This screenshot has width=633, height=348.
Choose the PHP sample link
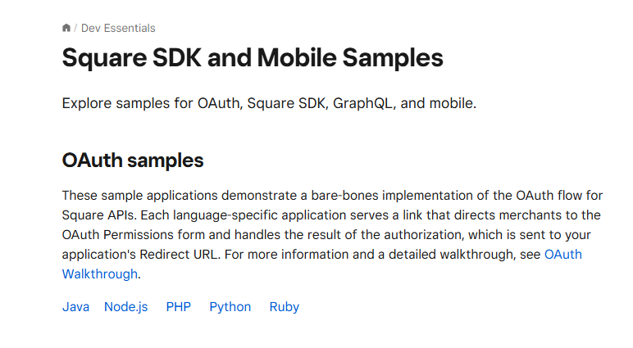click(178, 307)
